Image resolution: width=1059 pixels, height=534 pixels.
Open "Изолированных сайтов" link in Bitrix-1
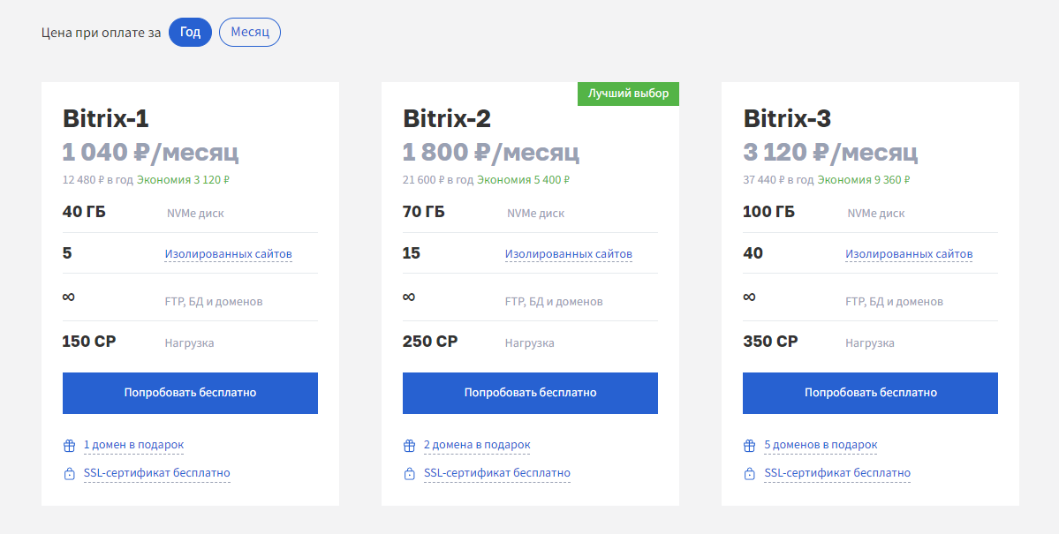(228, 254)
